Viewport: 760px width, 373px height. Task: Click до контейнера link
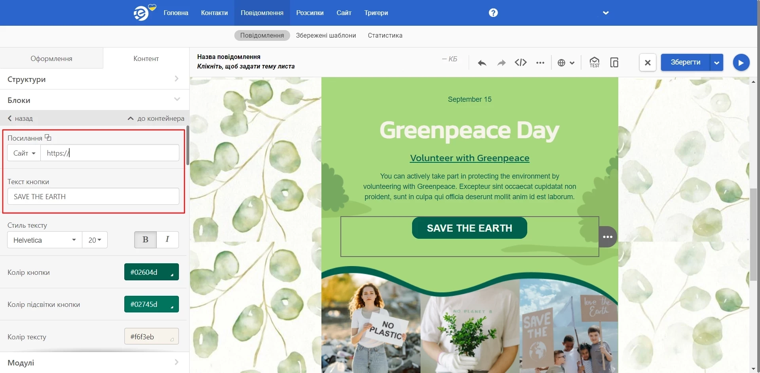(x=156, y=118)
